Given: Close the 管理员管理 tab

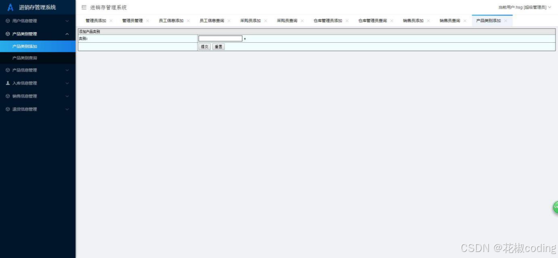Looking at the screenshot, I should [x=148, y=21].
